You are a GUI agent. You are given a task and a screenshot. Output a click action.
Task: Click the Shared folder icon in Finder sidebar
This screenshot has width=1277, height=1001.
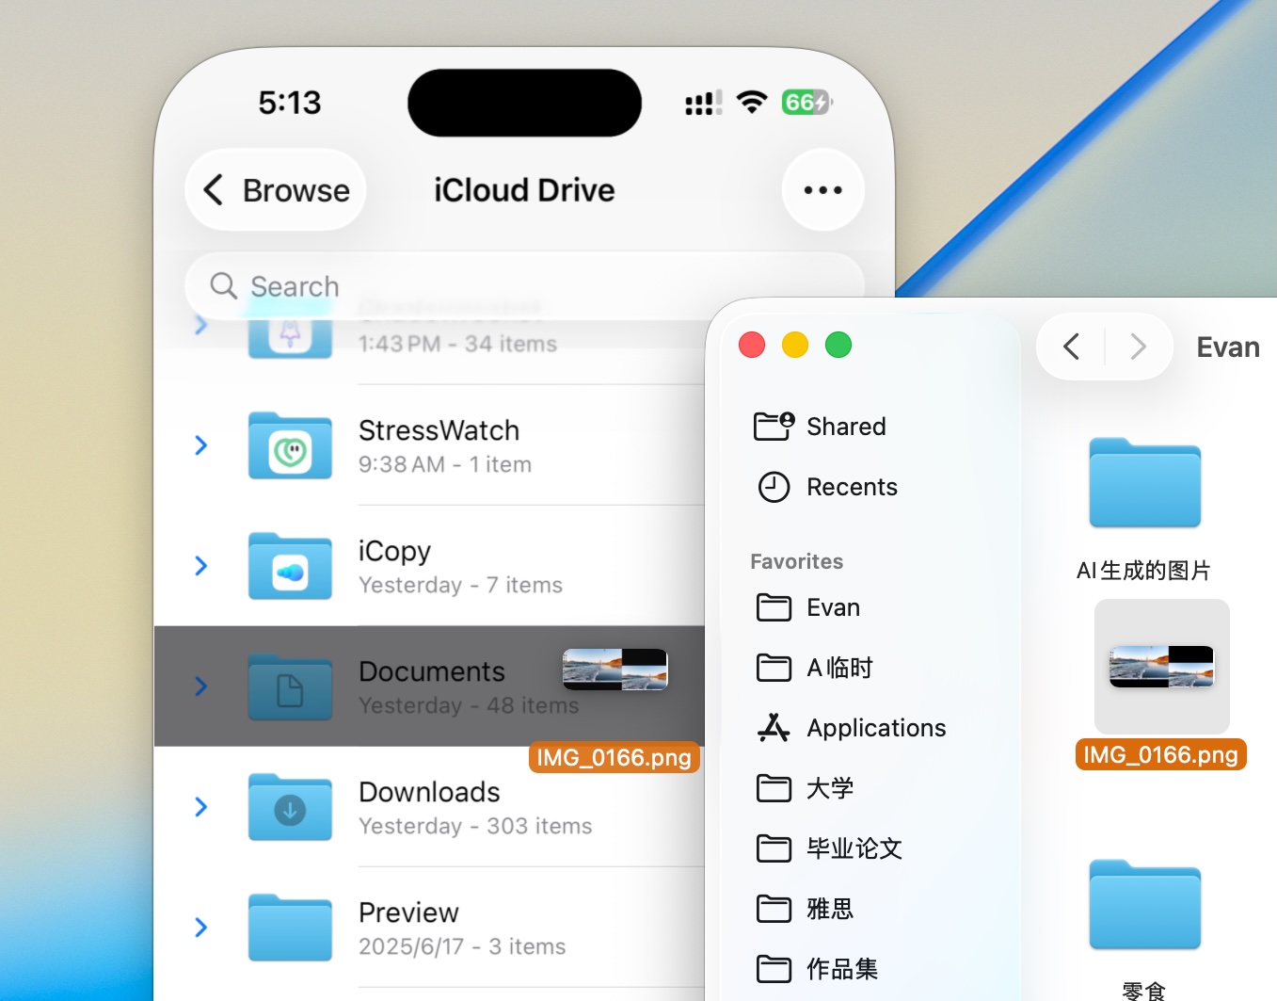[774, 427]
